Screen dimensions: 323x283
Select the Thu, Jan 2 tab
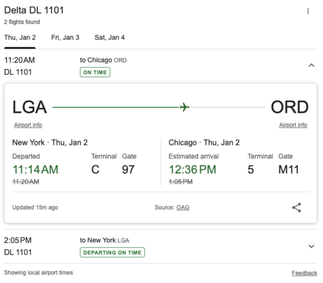[20, 38]
